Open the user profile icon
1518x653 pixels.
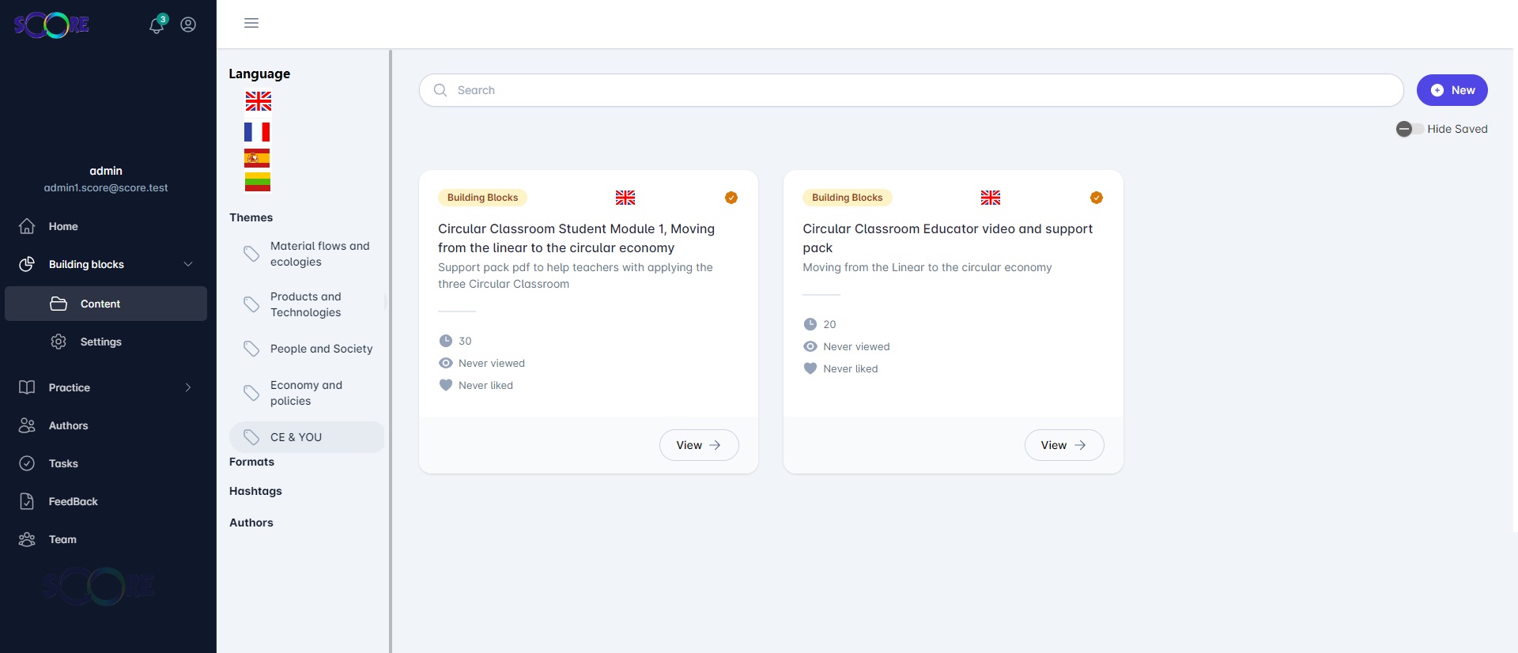click(x=188, y=25)
